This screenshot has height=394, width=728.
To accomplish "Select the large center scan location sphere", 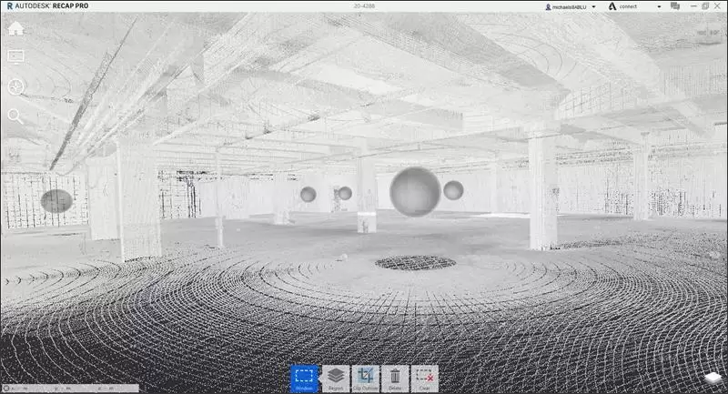I will pyautogui.click(x=415, y=192).
